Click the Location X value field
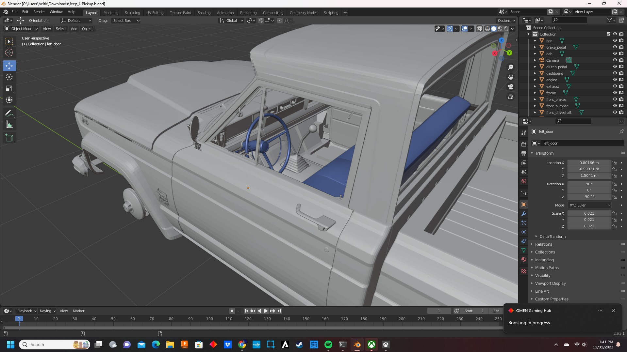The image size is (627, 352). (589, 163)
